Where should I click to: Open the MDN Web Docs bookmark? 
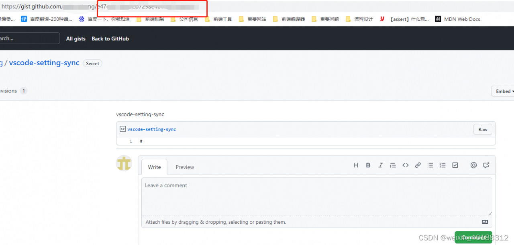(x=458, y=19)
